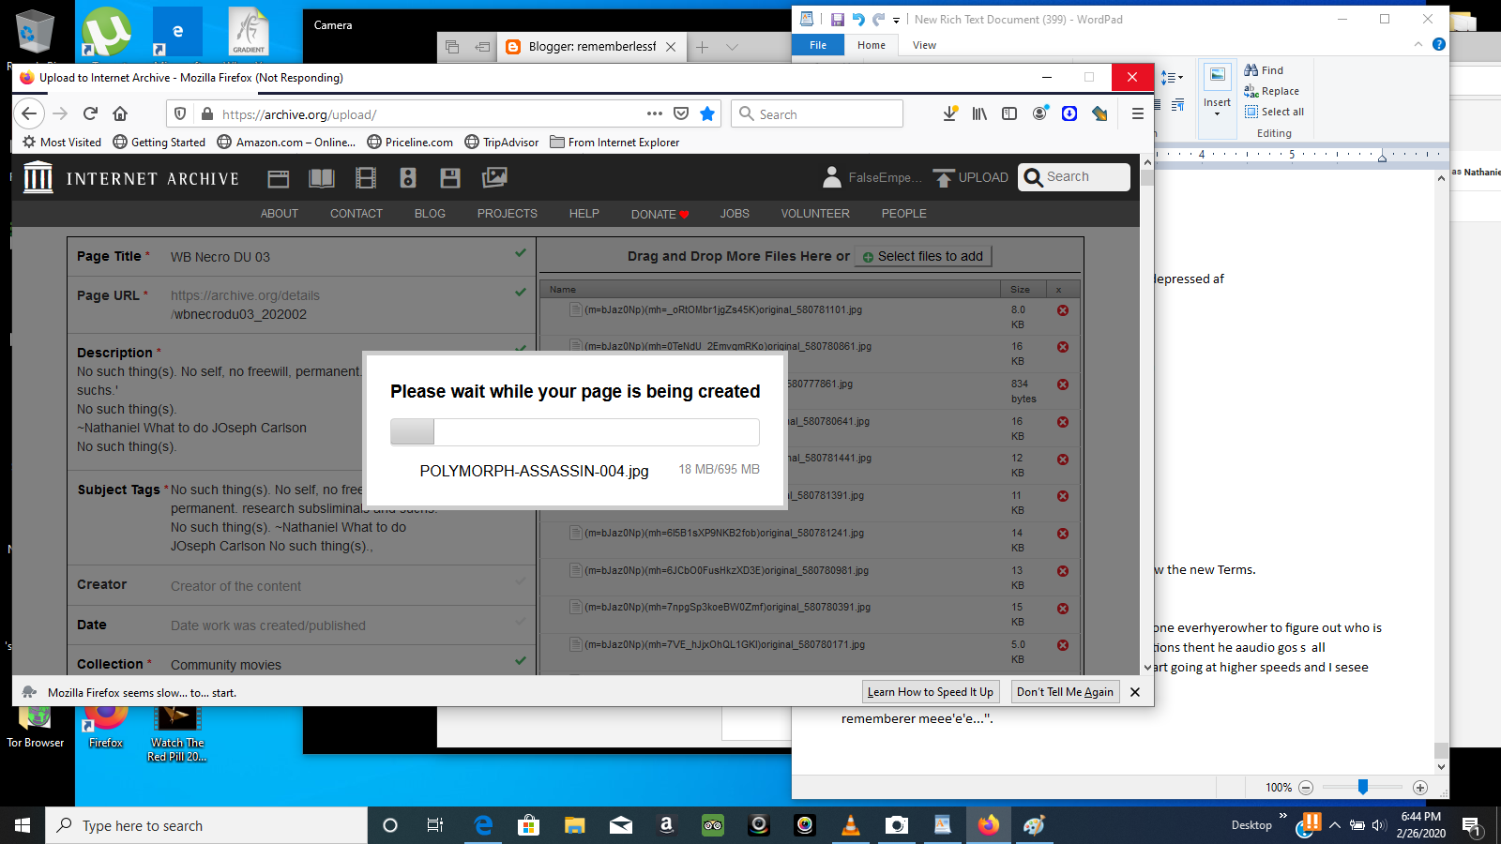Click zoom out minus in WordPad

click(x=1306, y=788)
